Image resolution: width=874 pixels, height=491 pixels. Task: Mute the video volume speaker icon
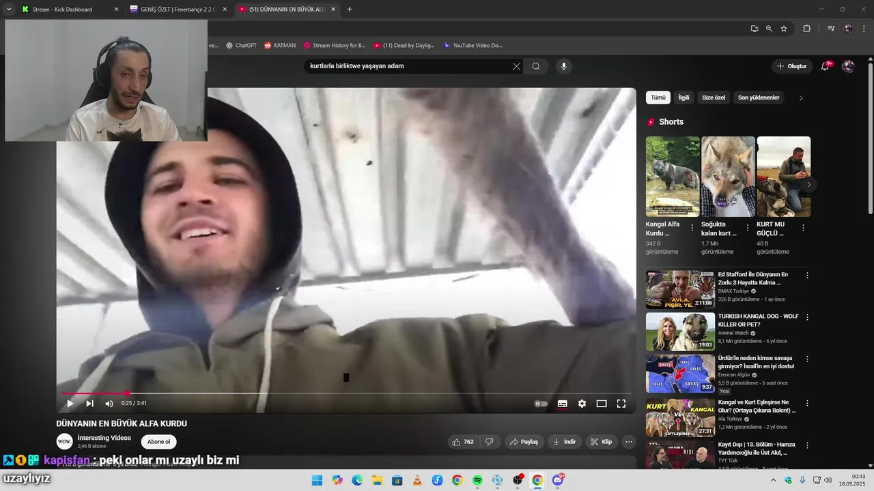coord(109,404)
